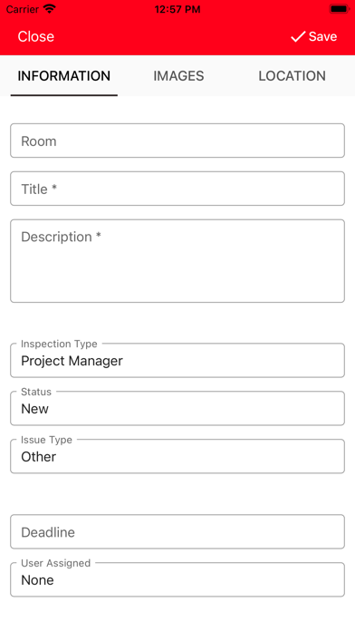The height and width of the screenshot is (631, 355).
Task: Select the Title text field
Action: pos(177,189)
